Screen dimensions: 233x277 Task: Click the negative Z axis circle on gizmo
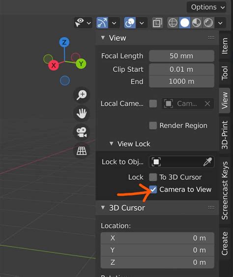tap(65, 81)
